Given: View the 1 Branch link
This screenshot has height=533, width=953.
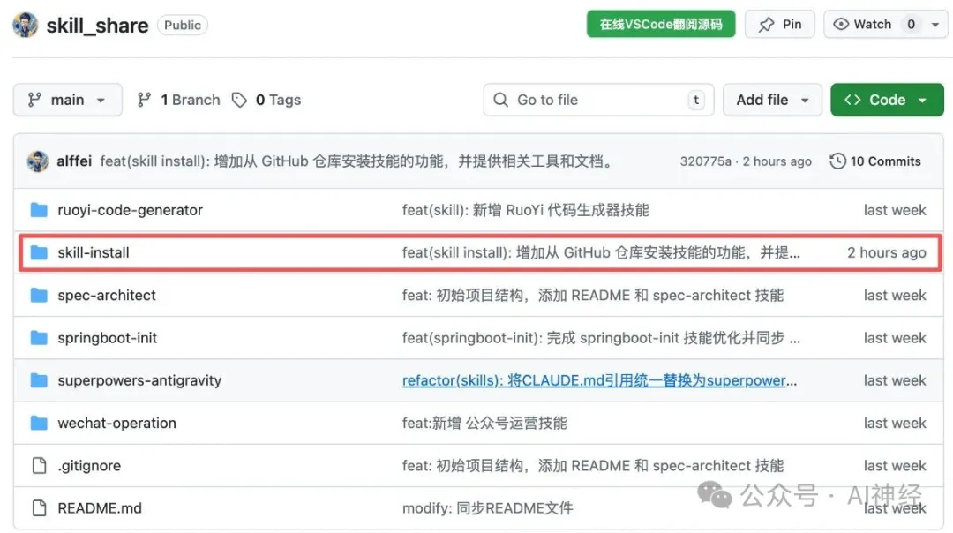Looking at the screenshot, I should pos(179,101).
